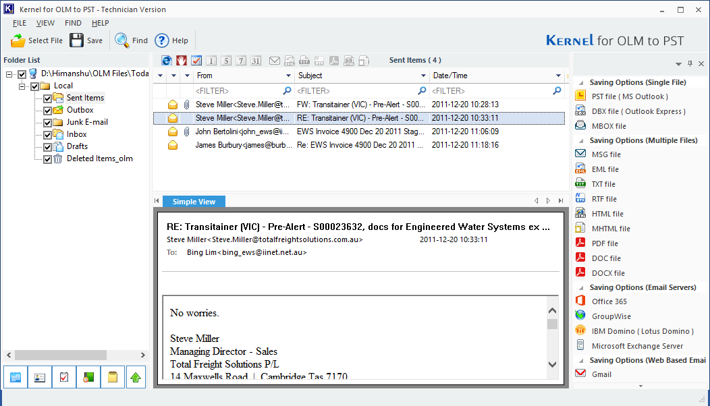710x406 pixels.
Task: Open the Journal view button with clock
Action: pos(88,377)
